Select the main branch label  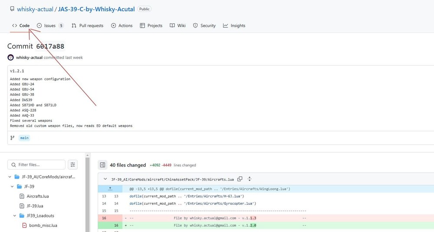pos(24,138)
